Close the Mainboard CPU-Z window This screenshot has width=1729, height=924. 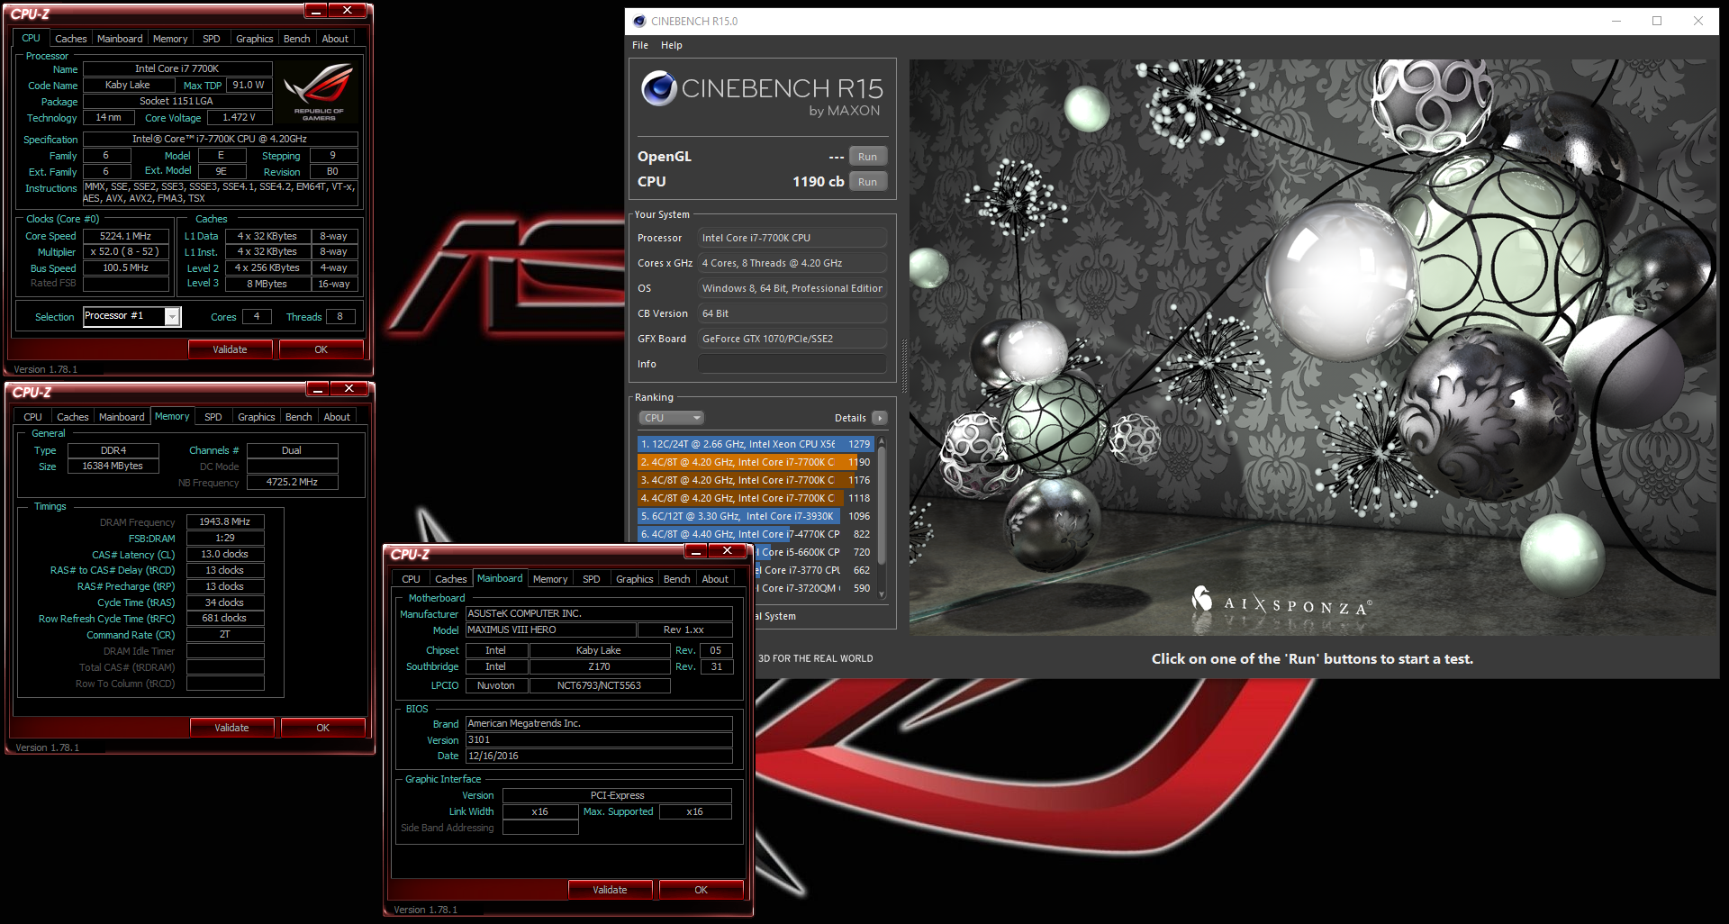tap(727, 550)
